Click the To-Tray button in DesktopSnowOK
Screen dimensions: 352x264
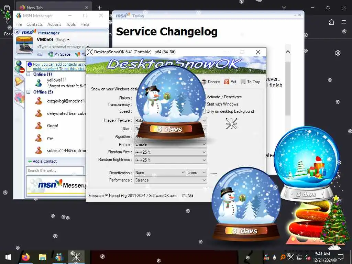click(250, 82)
